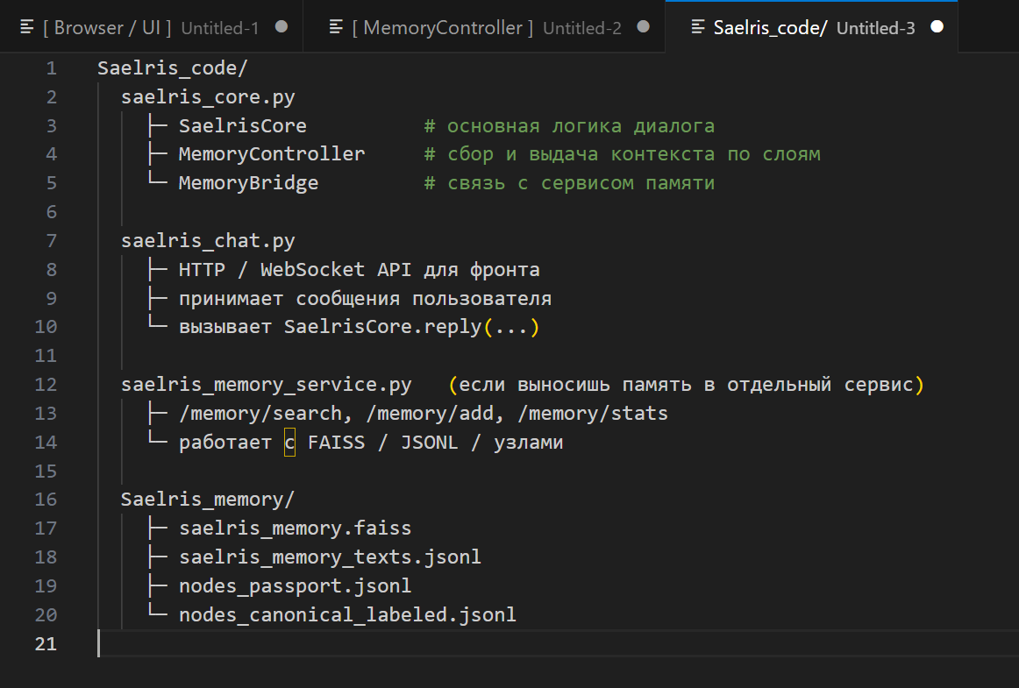The height and width of the screenshot is (688, 1019).
Task: Click 'saelris_memory.faiss' on line 17
Action: pyautogui.click(x=295, y=528)
